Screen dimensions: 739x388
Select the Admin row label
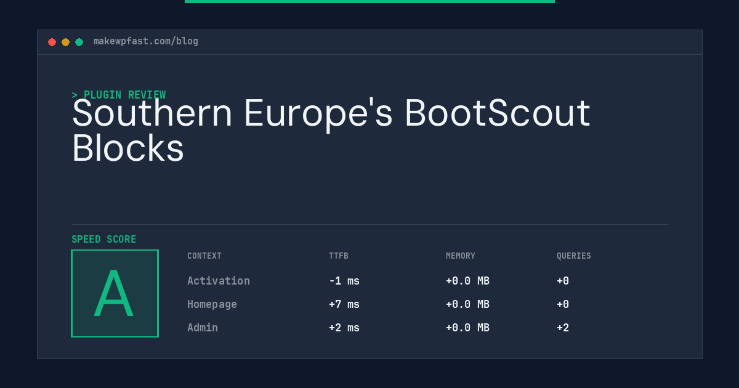tap(203, 328)
